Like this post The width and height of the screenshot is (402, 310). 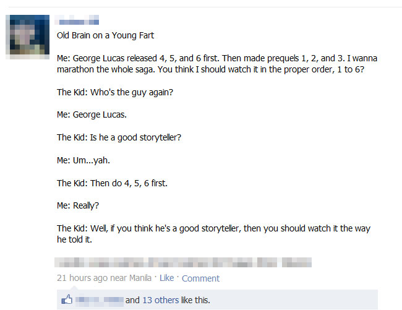coord(166,278)
